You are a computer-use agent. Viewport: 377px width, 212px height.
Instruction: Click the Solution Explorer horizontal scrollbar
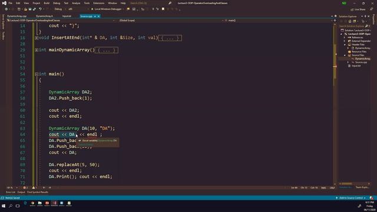click(x=355, y=184)
